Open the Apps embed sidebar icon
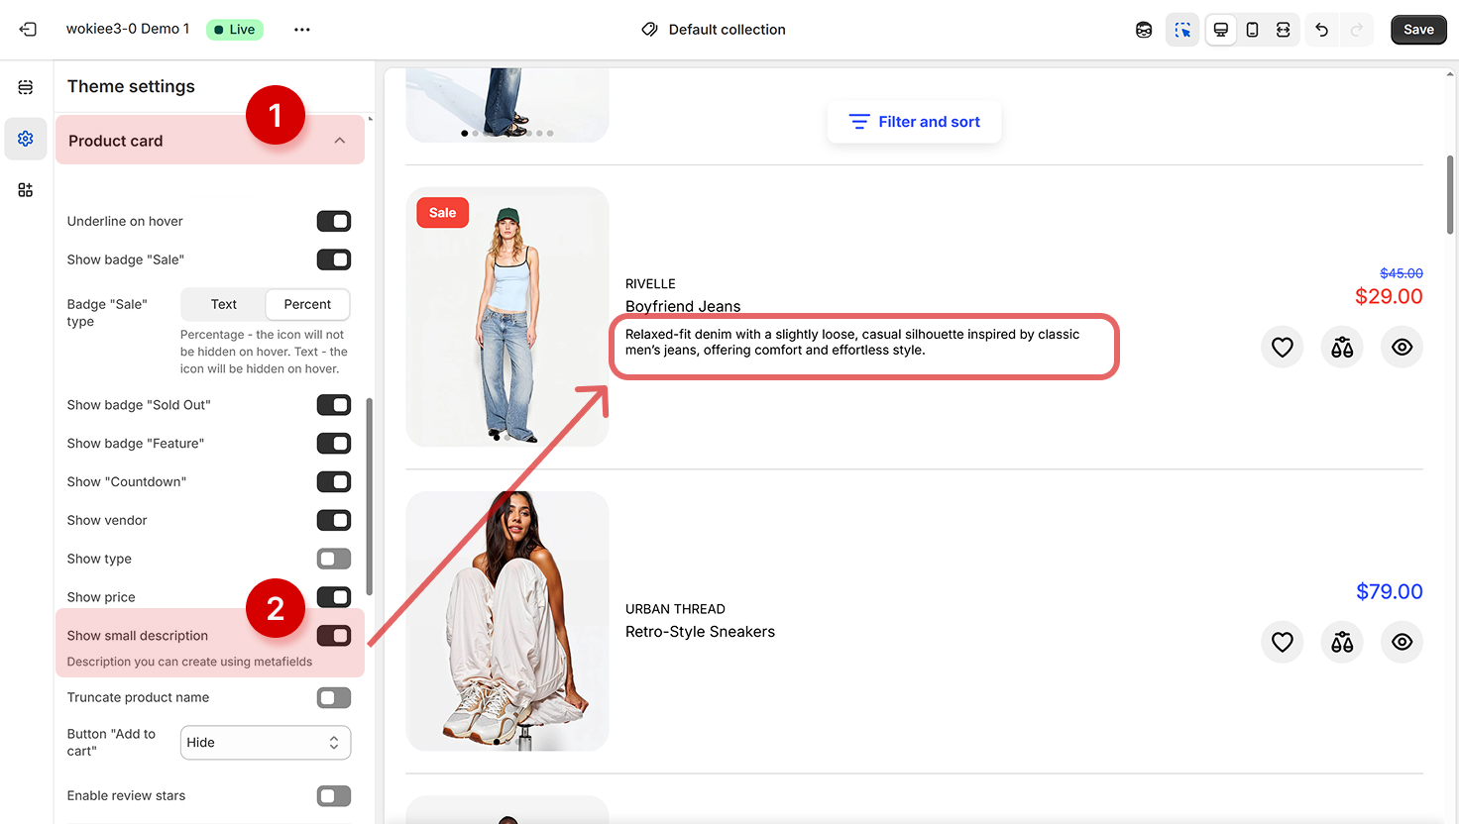 coord(26,190)
